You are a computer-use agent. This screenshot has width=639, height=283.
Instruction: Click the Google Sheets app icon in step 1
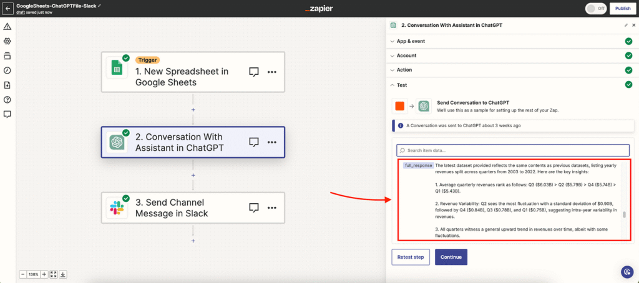(x=117, y=67)
